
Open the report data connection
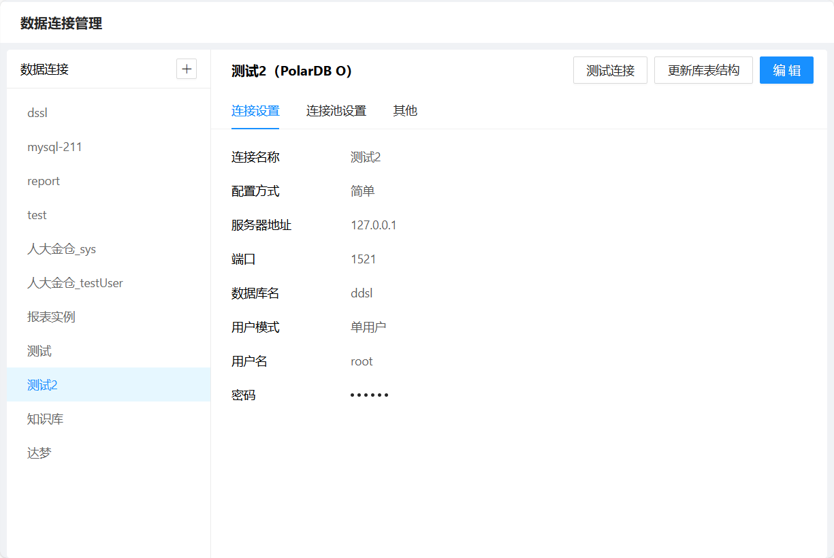coord(44,181)
